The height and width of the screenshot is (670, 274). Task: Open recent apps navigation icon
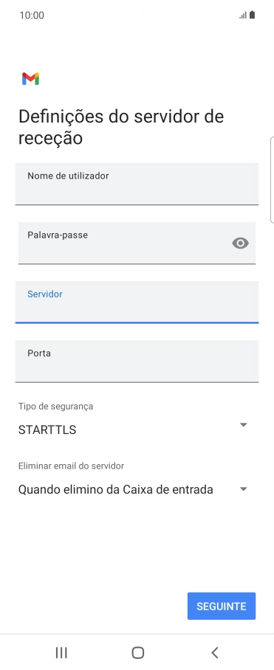pos(61,652)
